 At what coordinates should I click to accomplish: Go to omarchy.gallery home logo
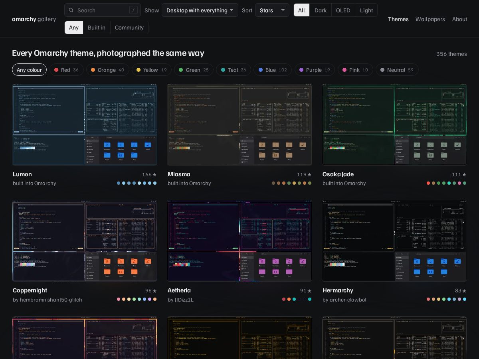tap(34, 19)
